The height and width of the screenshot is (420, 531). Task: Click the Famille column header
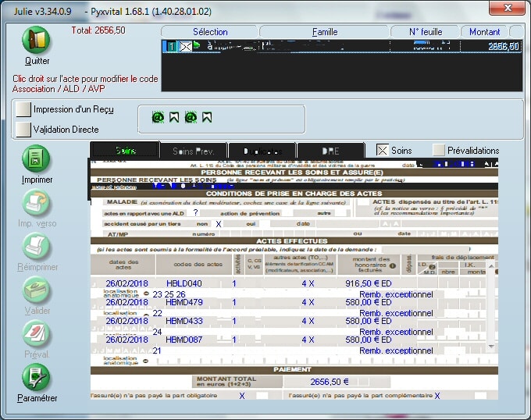tap(324, 32)
